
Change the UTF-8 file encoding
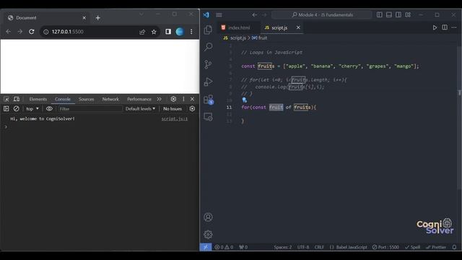(303, 247)
